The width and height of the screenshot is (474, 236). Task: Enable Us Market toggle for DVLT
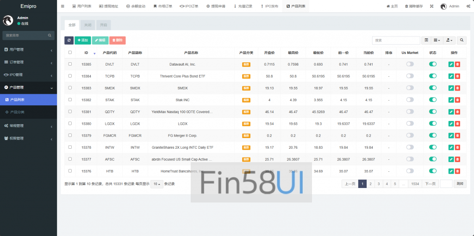(x=410, y=64)
